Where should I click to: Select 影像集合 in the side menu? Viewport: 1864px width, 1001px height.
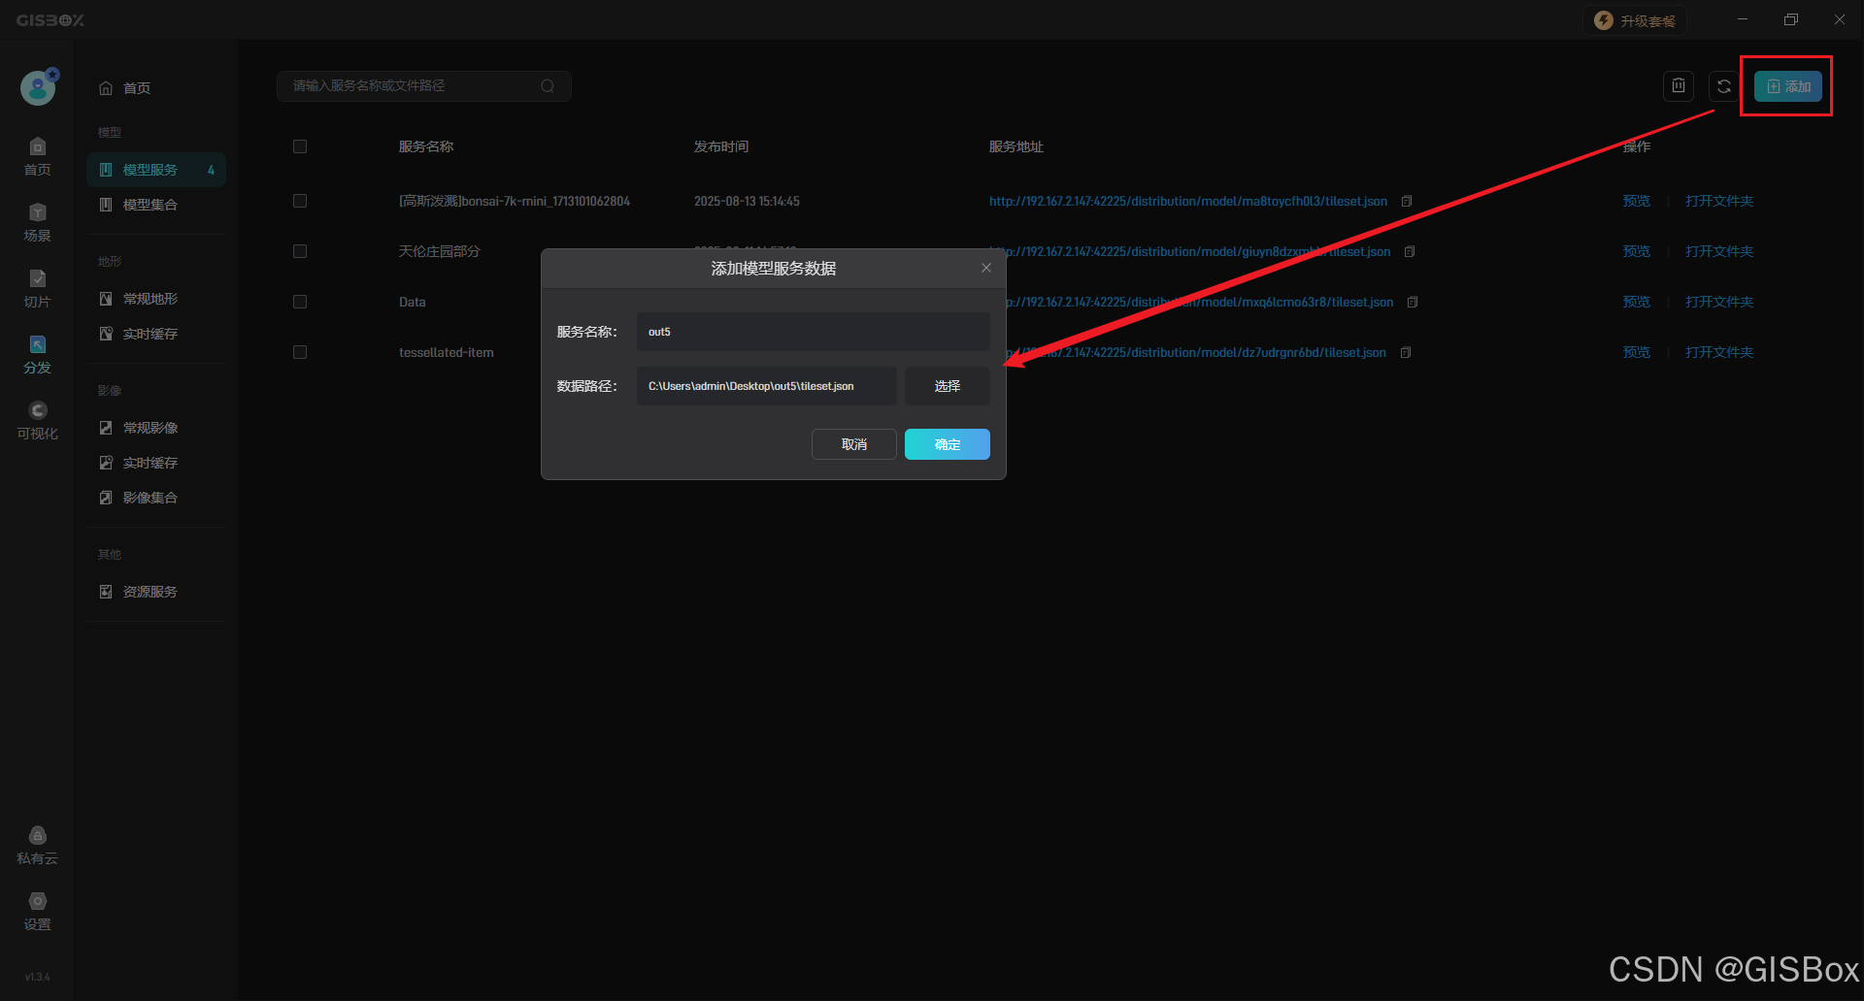click(x=156, y=498)
